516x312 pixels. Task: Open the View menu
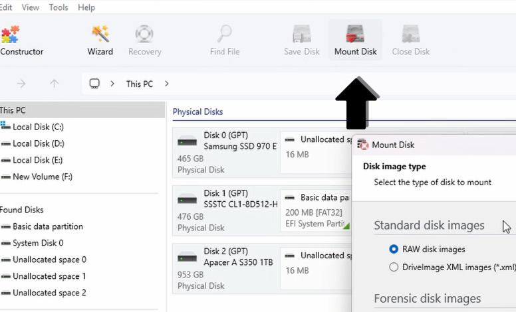click(31, 7)
